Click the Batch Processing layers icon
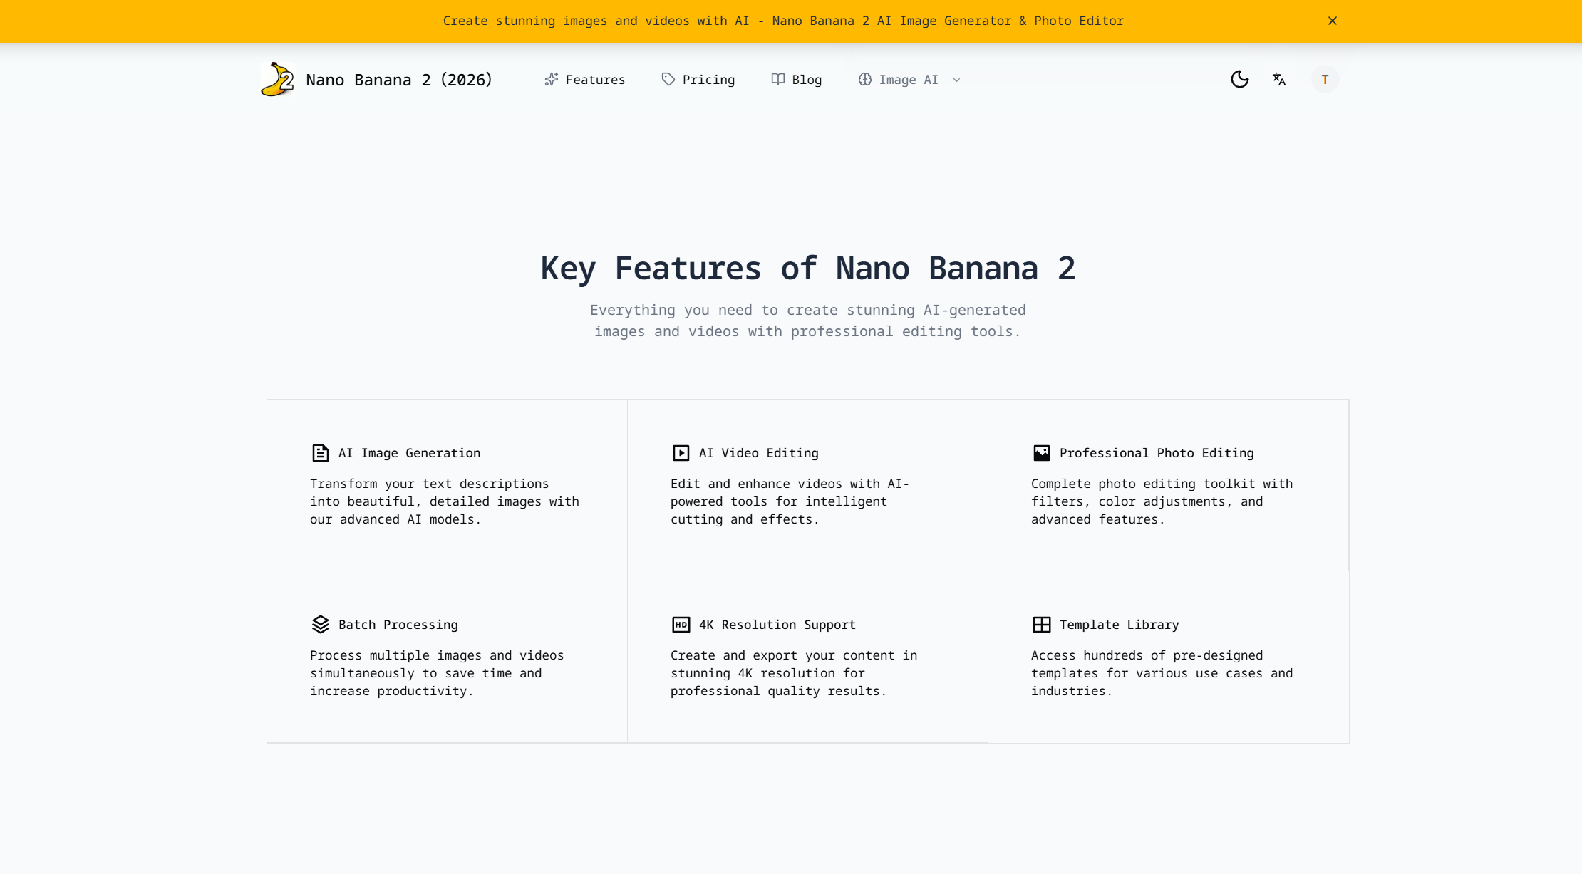 pyautogui.click(x=320, y=625)
